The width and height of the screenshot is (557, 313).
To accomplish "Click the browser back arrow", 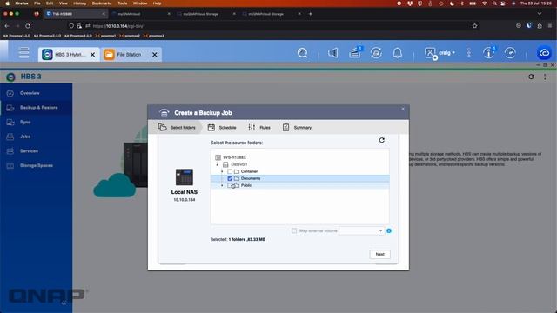I will coord(7,26).
